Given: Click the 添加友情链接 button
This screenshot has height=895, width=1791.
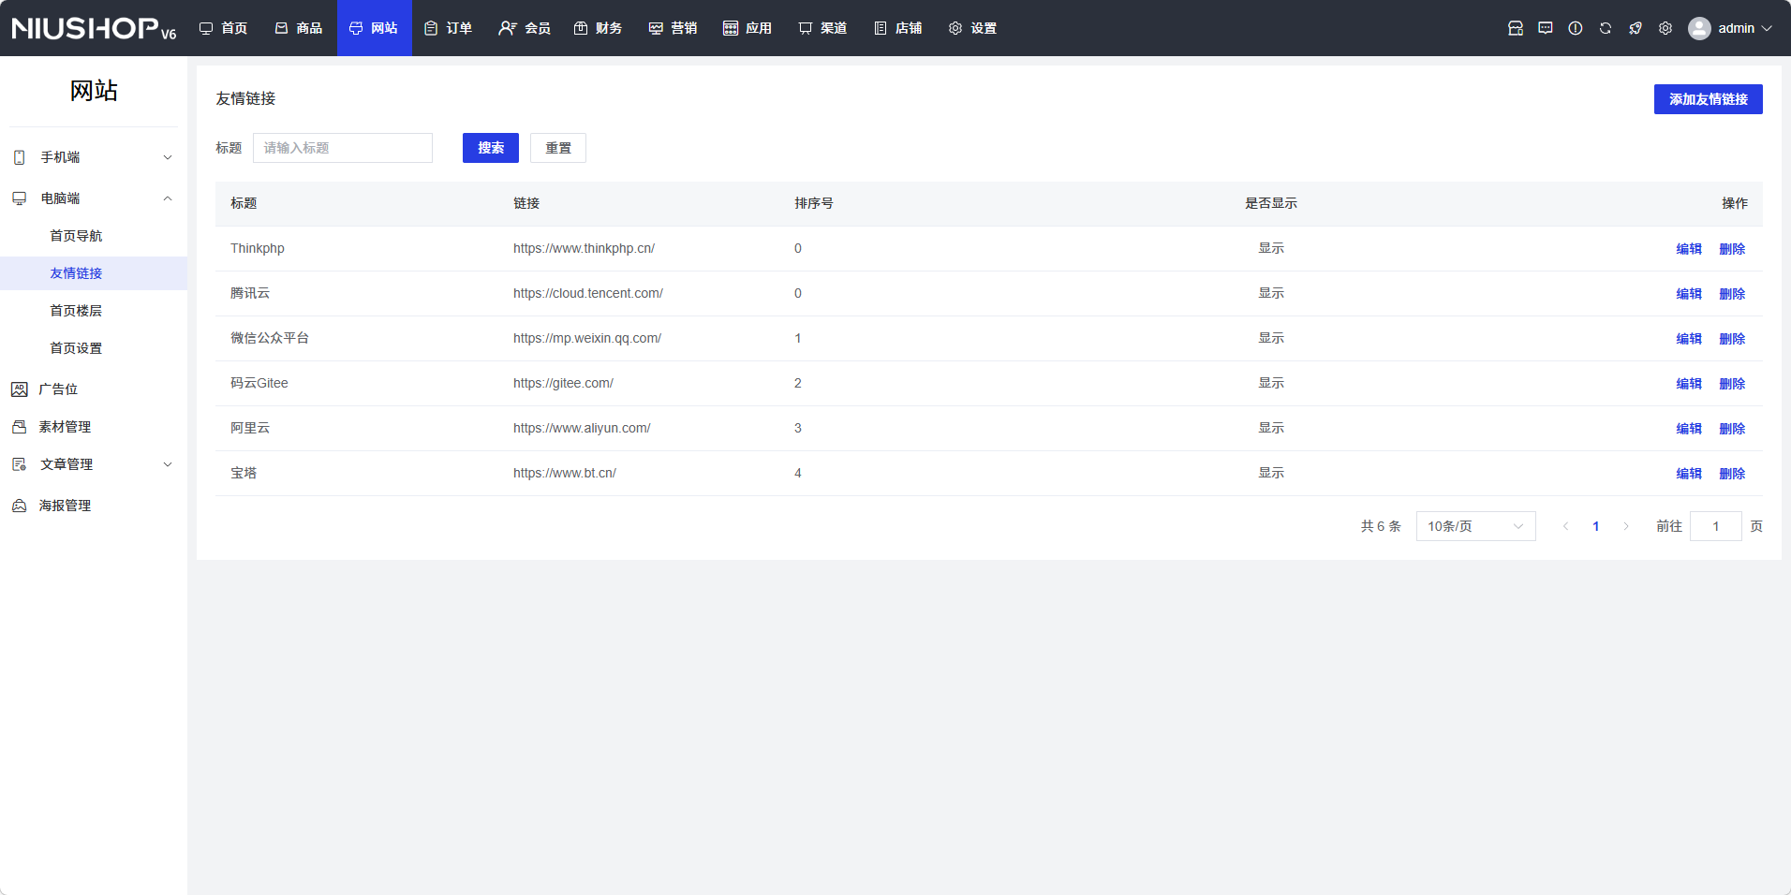Looking at the screenshot, I should [x=1708, y=99].
